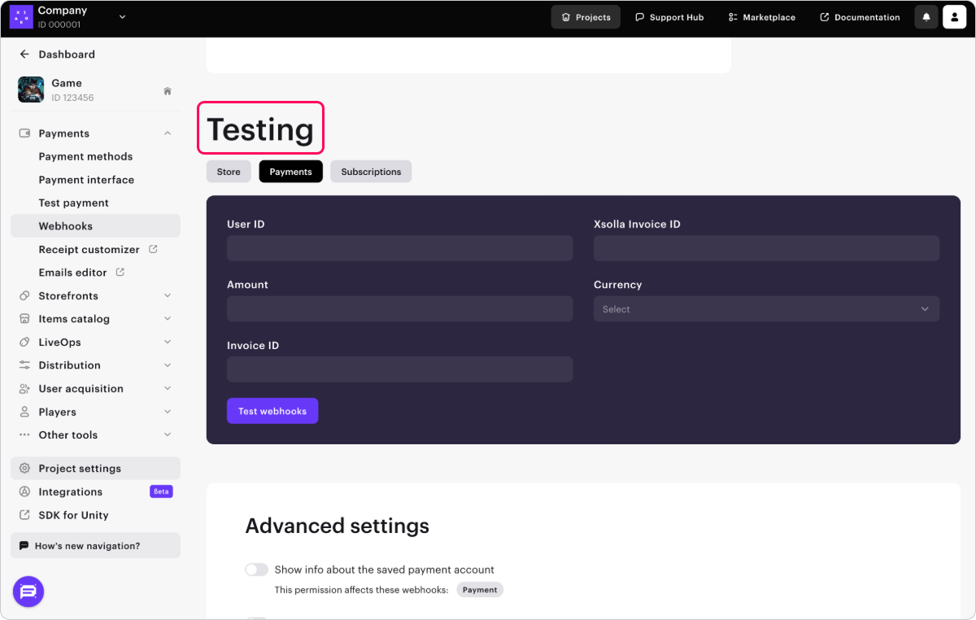Collapse the Payments section chevron
The height and width of the screenshot is (620, 976).
point(168,133)
